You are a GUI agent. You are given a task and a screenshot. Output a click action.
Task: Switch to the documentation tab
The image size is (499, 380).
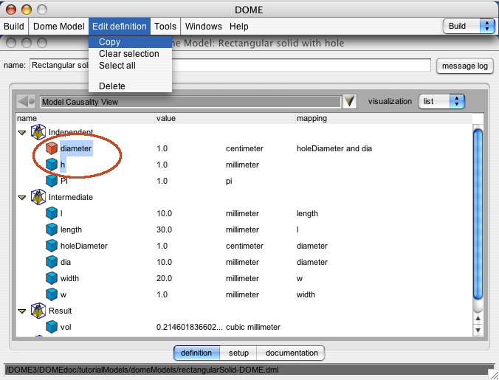tap(291, 353)
